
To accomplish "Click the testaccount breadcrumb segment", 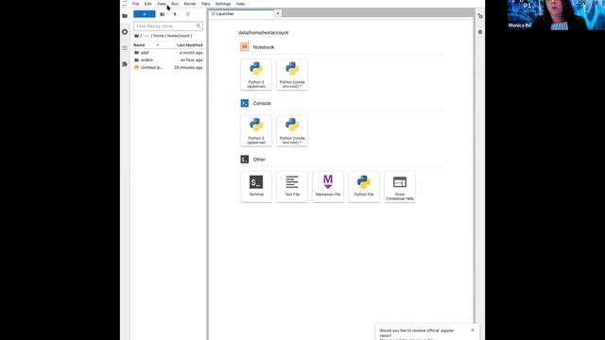I will (179, 36).
